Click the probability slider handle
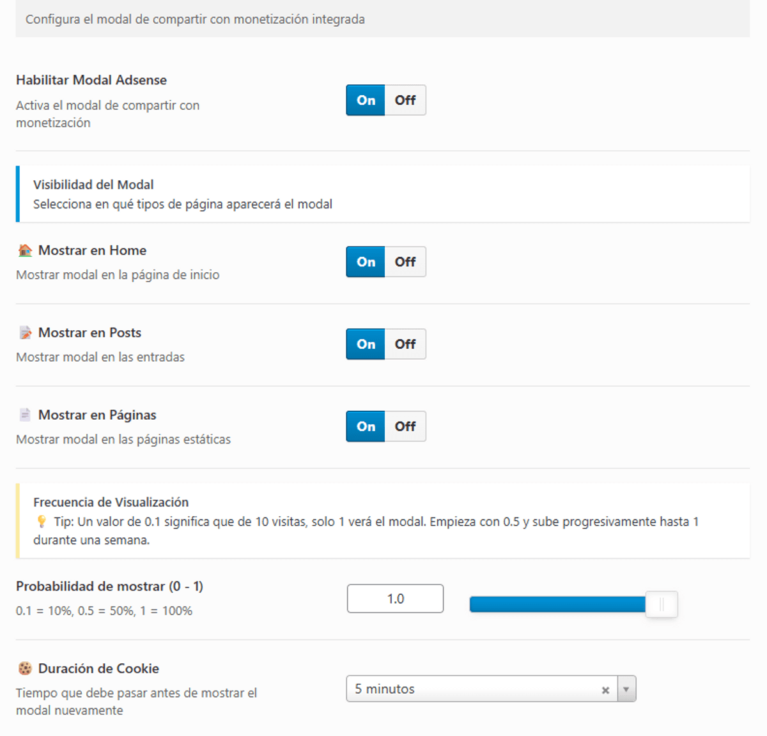The image size is (767, 736). coord(661,604)
